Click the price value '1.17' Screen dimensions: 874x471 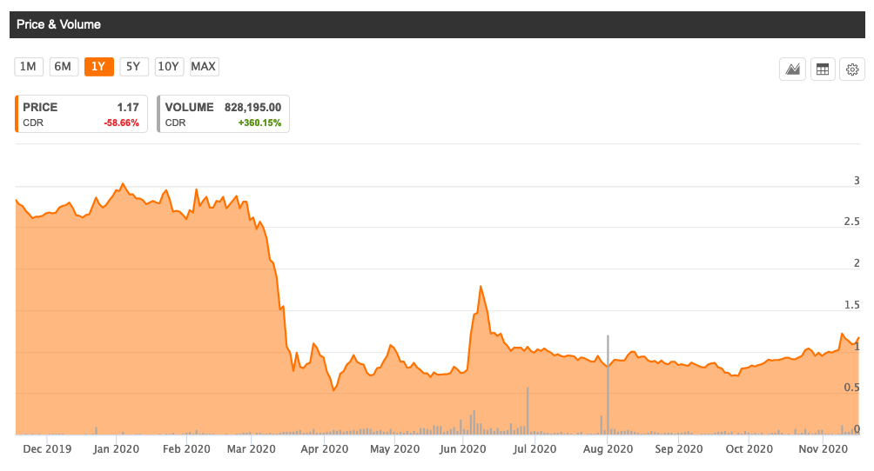coord(128,107)
